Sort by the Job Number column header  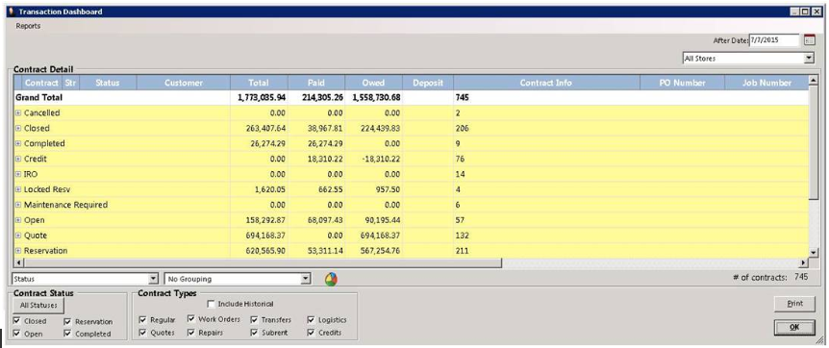[x=766, y=83]
